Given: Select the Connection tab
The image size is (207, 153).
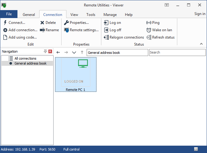Looking at the screenshot, I should (53, 15).
